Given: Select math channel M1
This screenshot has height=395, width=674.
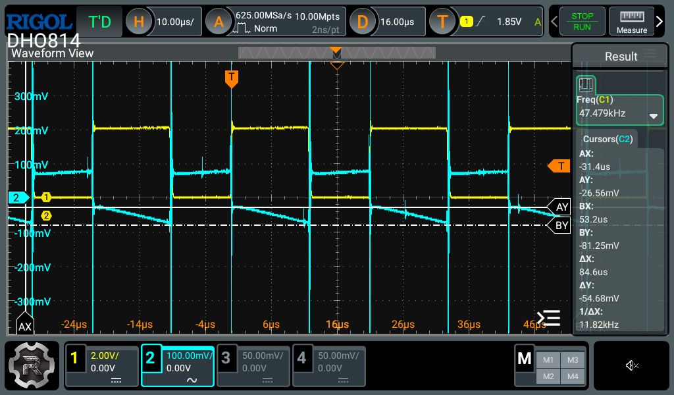Looking at the screenshot, I should 548,359.
